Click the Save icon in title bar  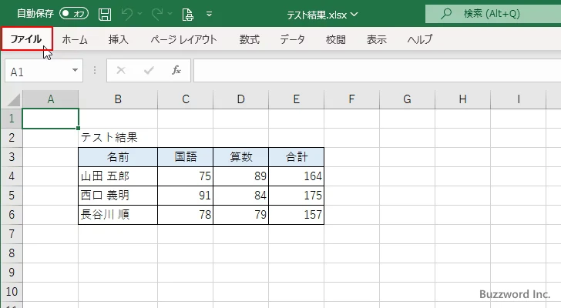106,14
